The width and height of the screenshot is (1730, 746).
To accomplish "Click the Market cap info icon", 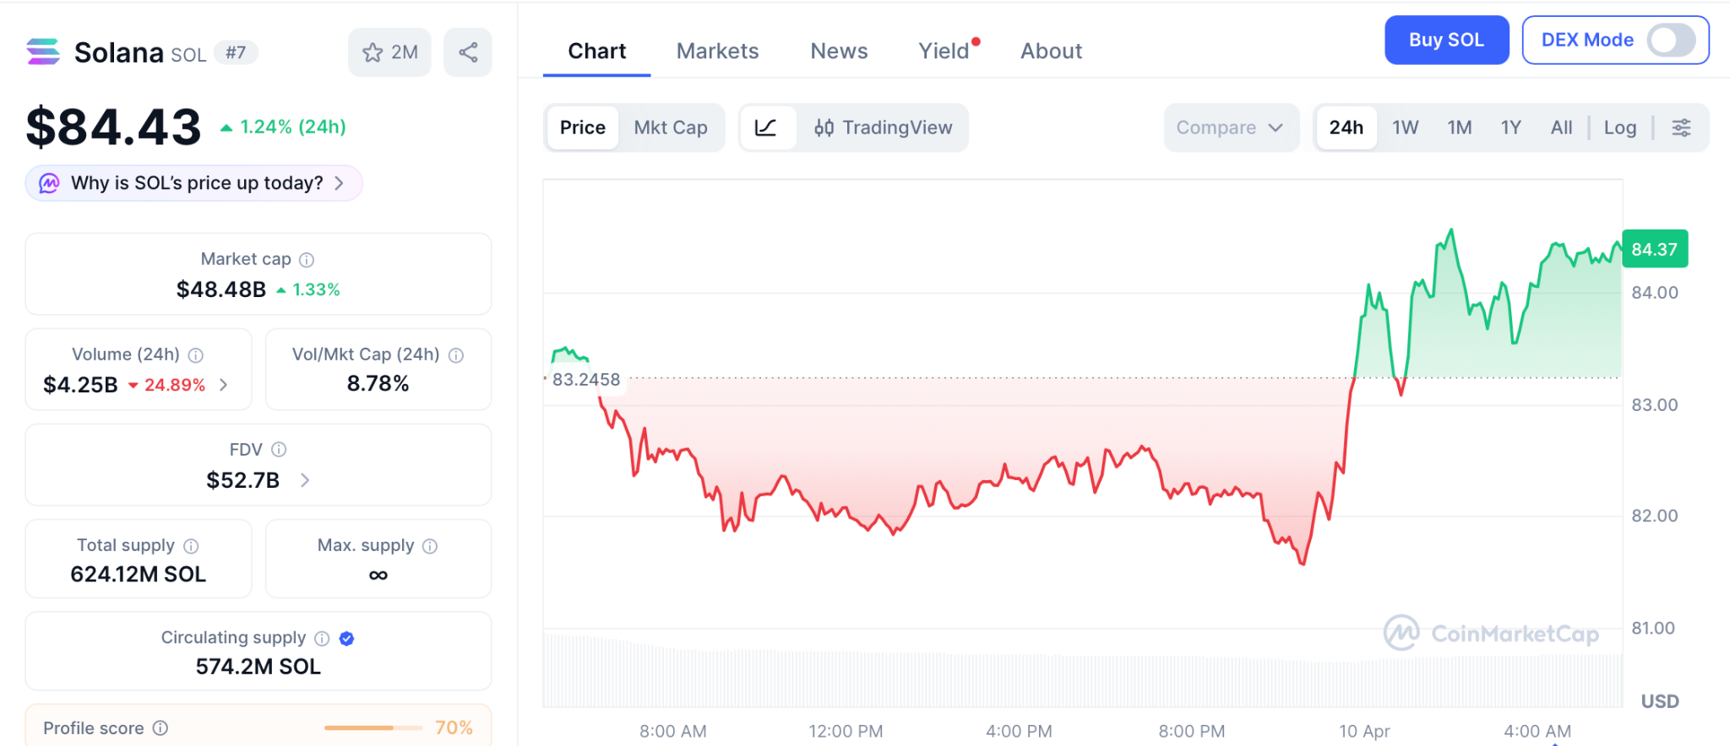I will [x=307, y=260].
